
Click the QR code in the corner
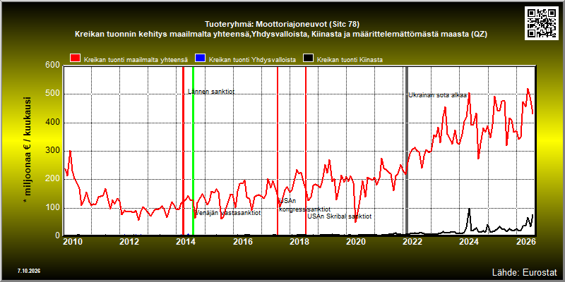[x=542, y=23]
